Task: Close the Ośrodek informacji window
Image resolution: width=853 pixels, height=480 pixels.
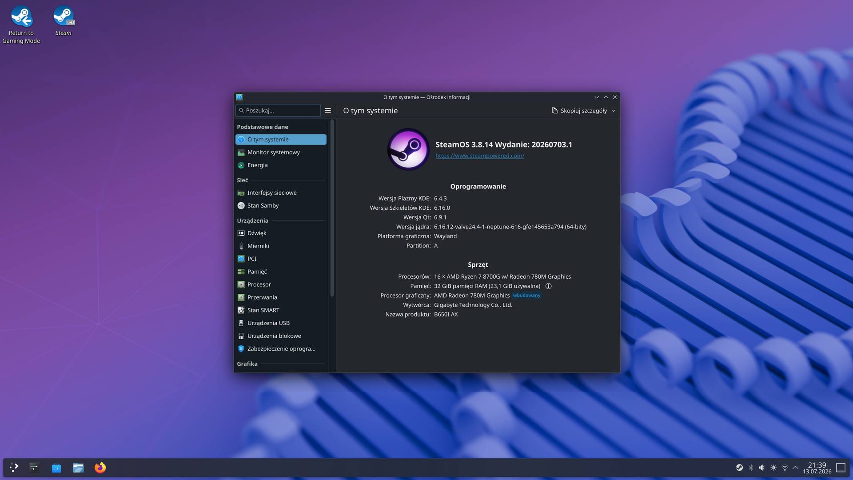Action: click(615, 97)
